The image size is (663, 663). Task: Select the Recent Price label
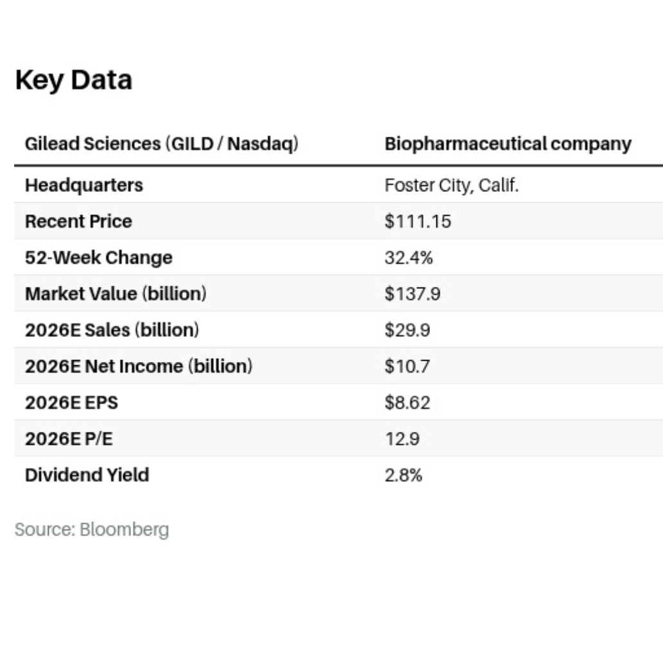point(78,221)
